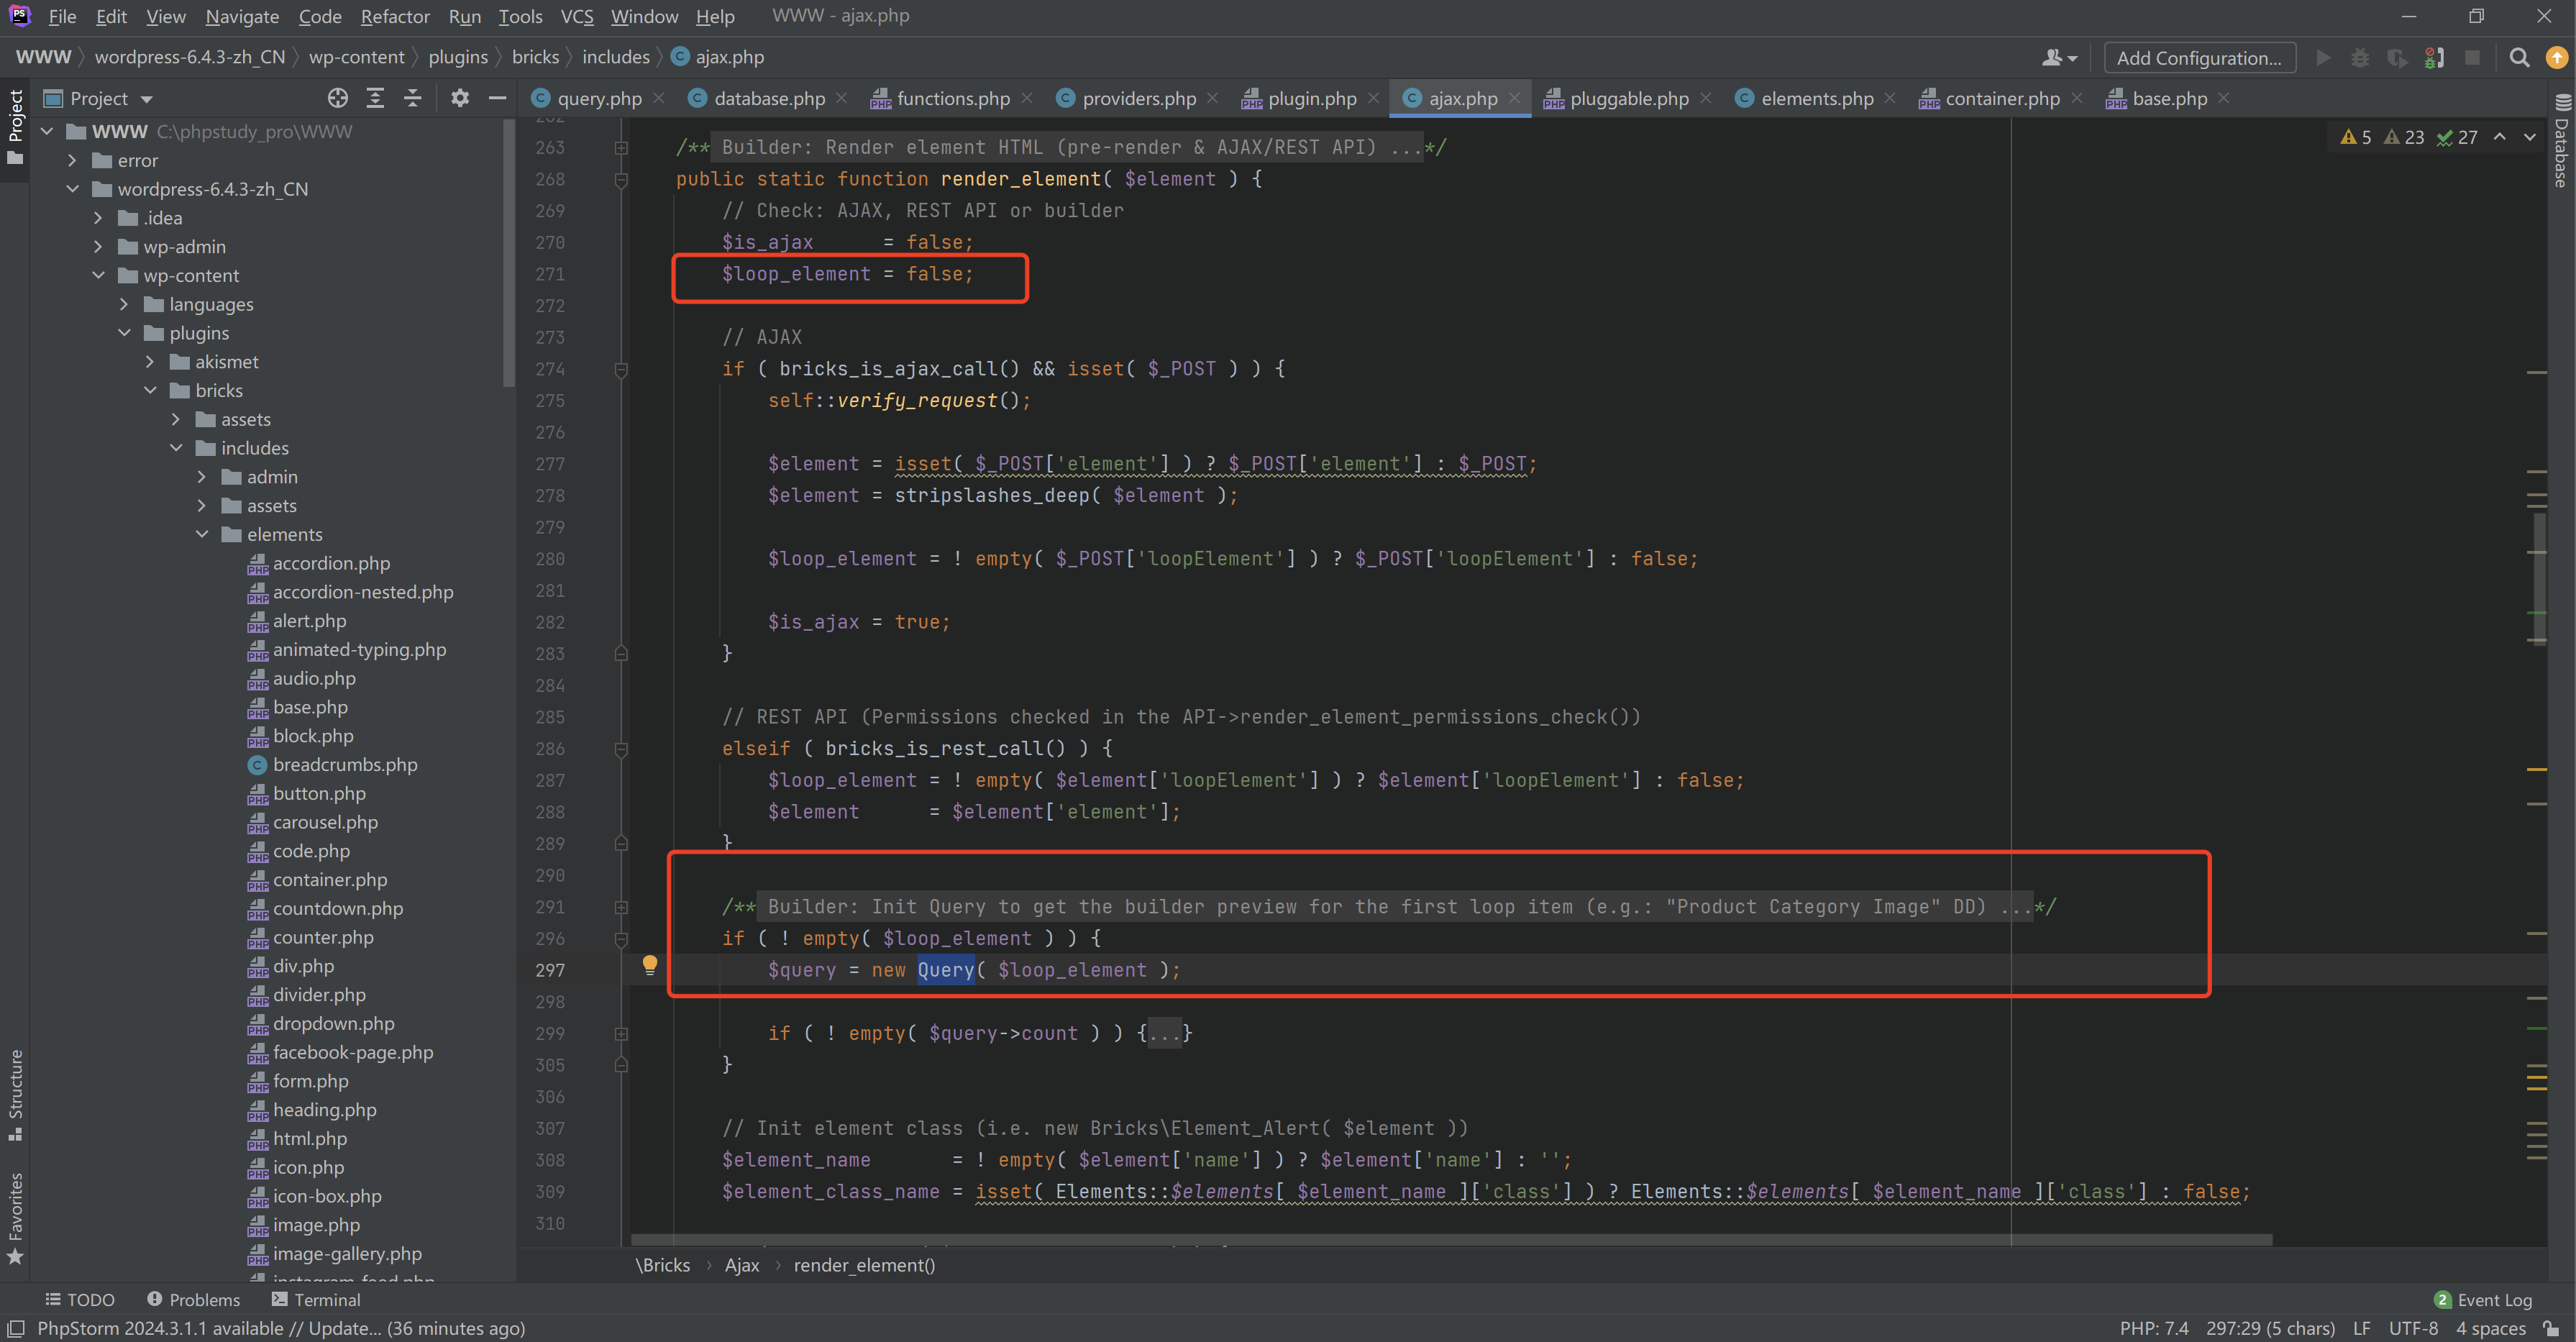Image resolution: width=2576 pixels, height=1342 pixels.
Task: Click the Run green play icon
Action: (x=2324, y=58)
